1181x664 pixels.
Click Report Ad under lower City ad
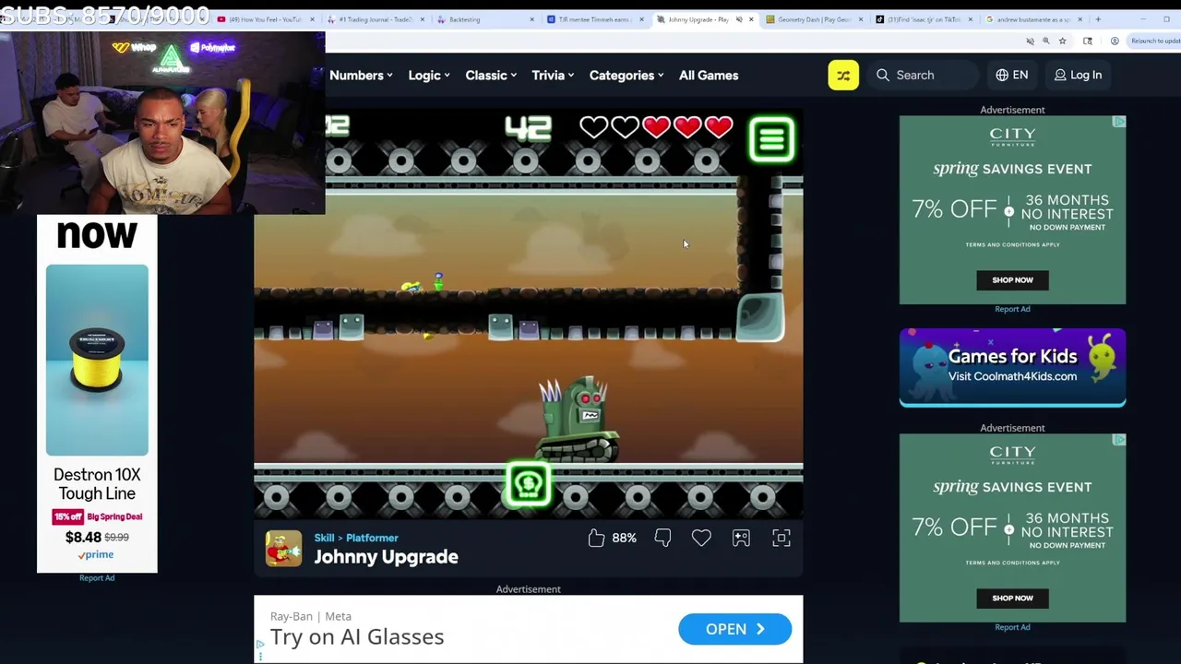1012,627
